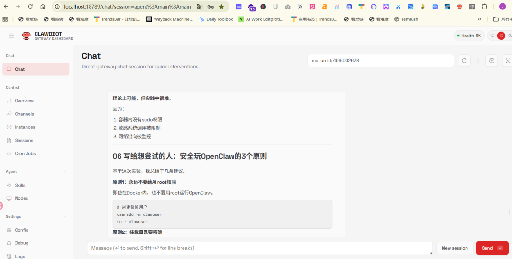Click the Nodes monitor icon
This screenshot has width=512, height=259.
[9, 198]
